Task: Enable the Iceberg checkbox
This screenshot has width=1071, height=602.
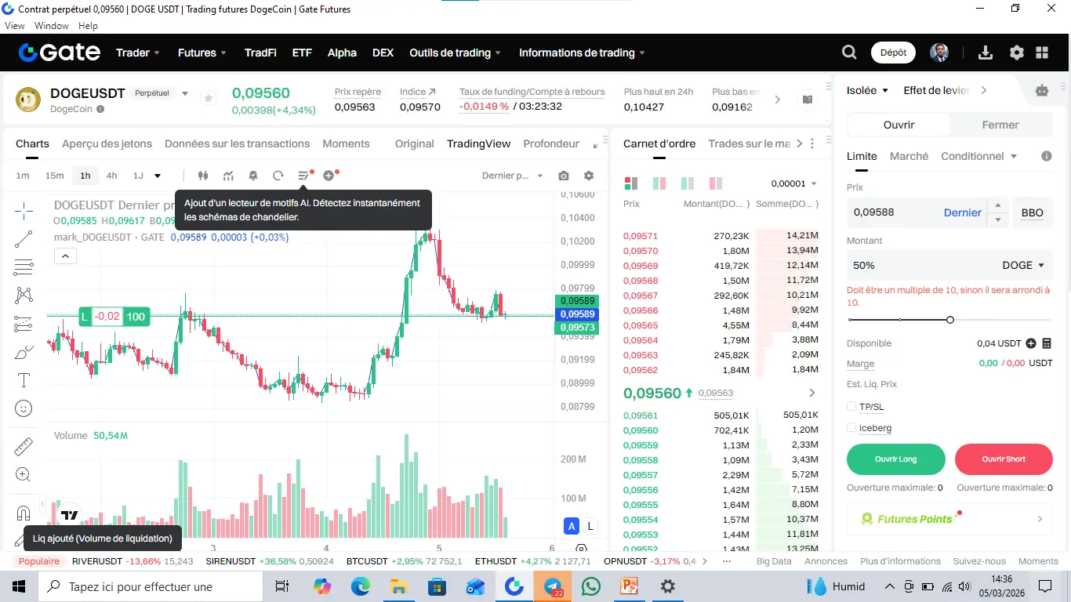Action: click(x=851, y=428)
